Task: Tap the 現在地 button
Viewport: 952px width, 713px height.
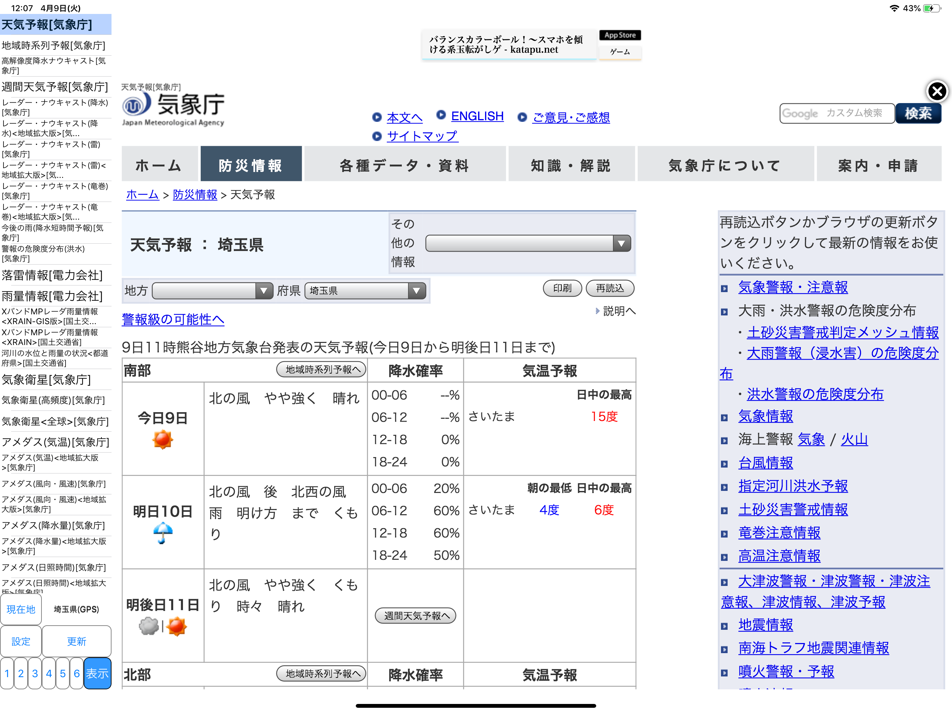Action: (x=21, y=609)
